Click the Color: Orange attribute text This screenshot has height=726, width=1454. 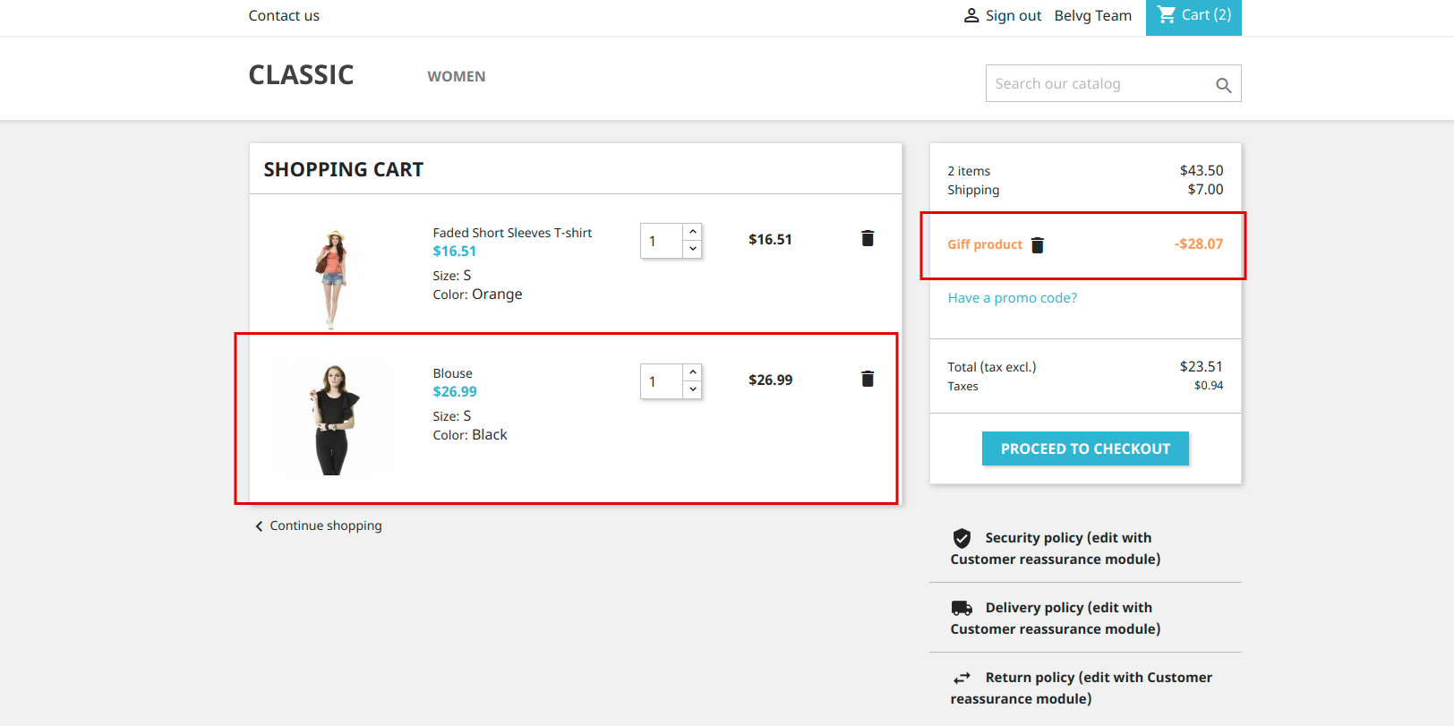[x=478, y=295]
